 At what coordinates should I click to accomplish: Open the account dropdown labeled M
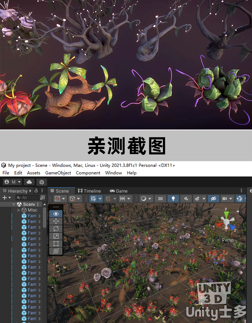(x=12, y=182)
